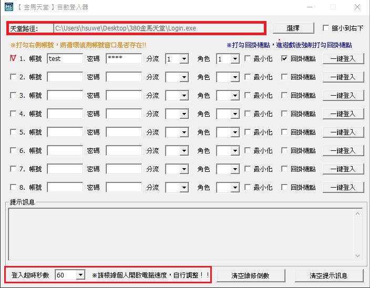Image resolution: width=370 pixels, height=288 pixels.
Task: Check the account 2 enable checkbox
Action: pyautogui.click(x=13, y=77)
